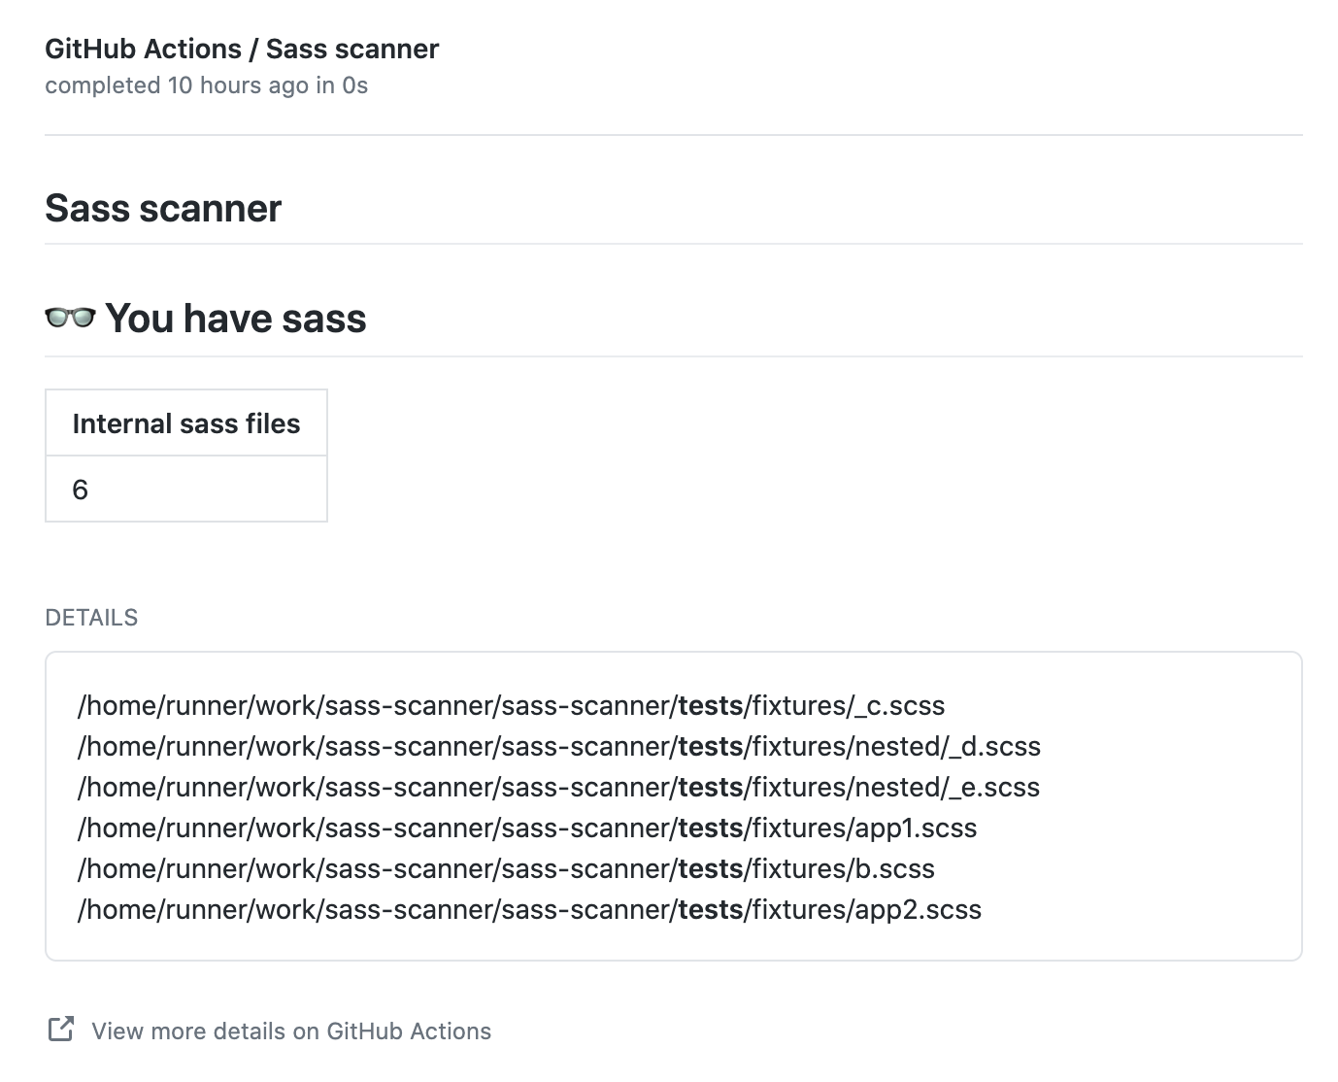Click the app1.scss file path
This screenshot has width=1338, height=1082.
click(527, 828)
